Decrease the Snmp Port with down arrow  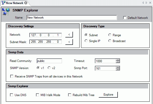click(x=118, y=69)
